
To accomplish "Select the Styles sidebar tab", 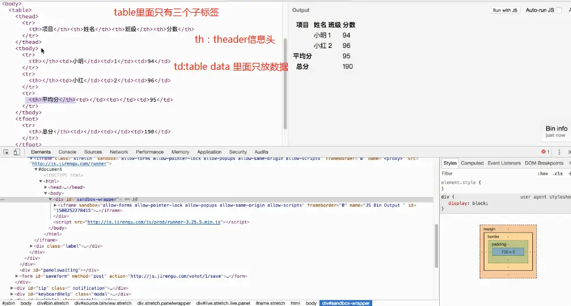I will point(450,163).
